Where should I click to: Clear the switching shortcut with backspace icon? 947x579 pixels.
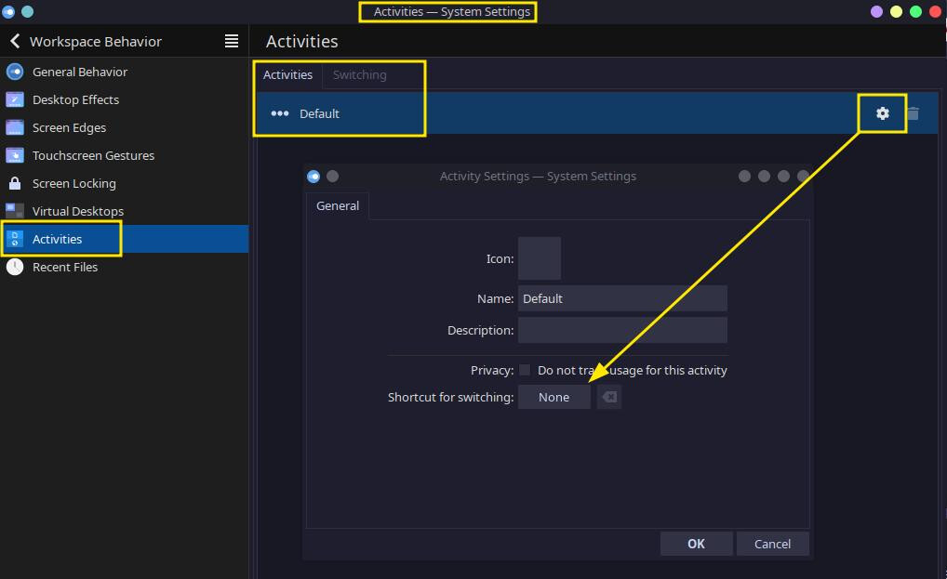(x=609, y=397)
